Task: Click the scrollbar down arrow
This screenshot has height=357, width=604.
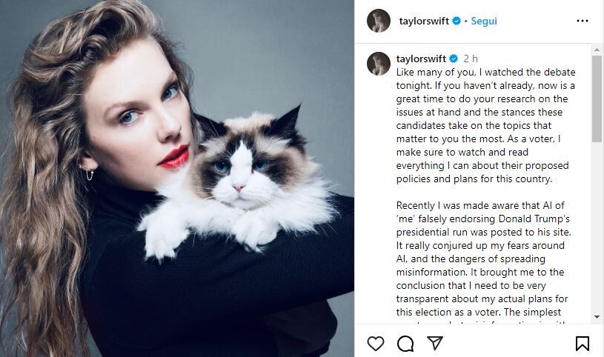Action: tap(597, 317)
